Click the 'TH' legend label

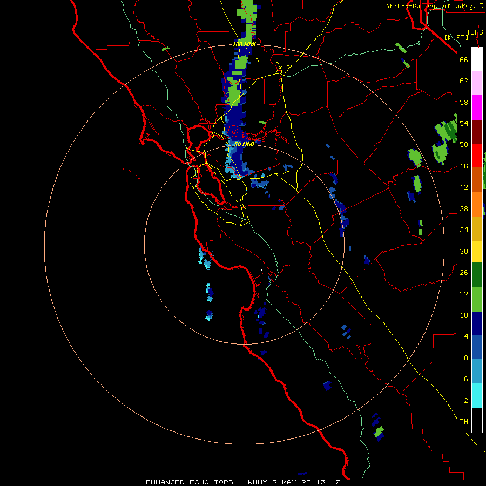click(464, 422)
